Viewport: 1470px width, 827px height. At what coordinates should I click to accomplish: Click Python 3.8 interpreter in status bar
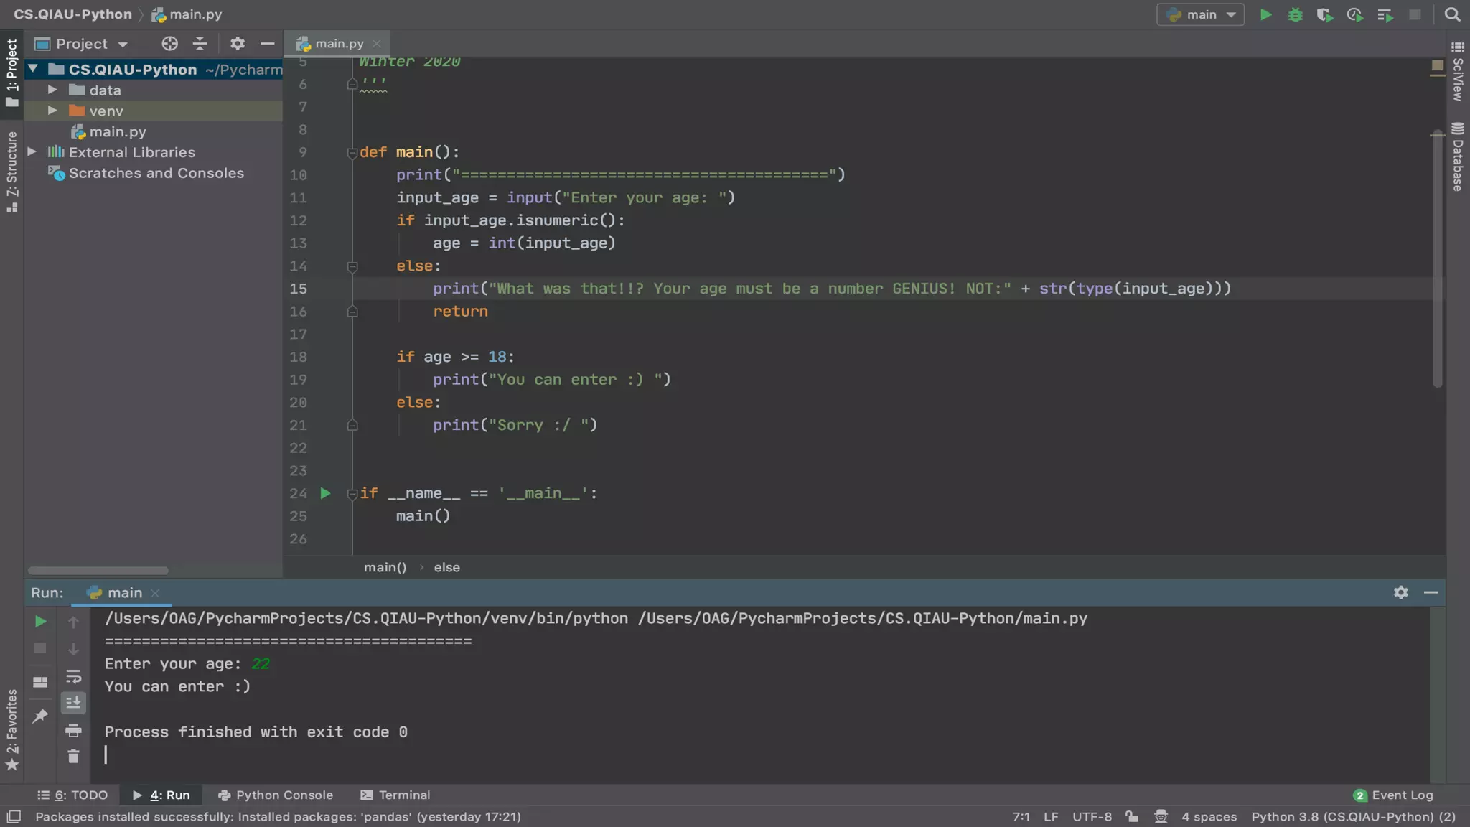click(1353, 816)
